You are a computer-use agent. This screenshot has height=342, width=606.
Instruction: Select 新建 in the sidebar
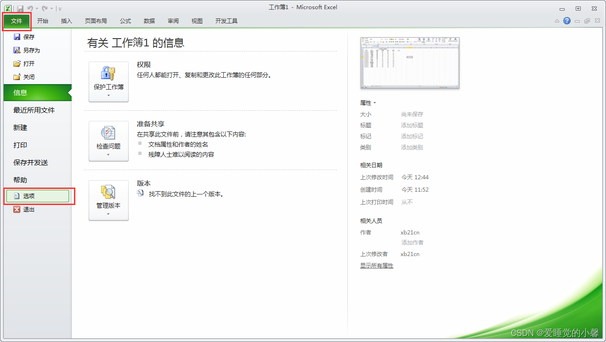37,127
